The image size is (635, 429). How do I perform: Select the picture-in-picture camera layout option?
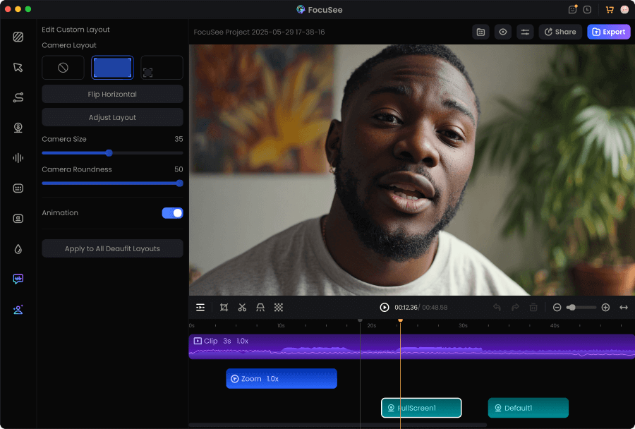(x=162, y=68)
